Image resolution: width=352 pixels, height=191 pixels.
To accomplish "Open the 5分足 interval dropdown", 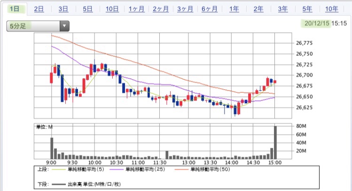I will 38,26.
